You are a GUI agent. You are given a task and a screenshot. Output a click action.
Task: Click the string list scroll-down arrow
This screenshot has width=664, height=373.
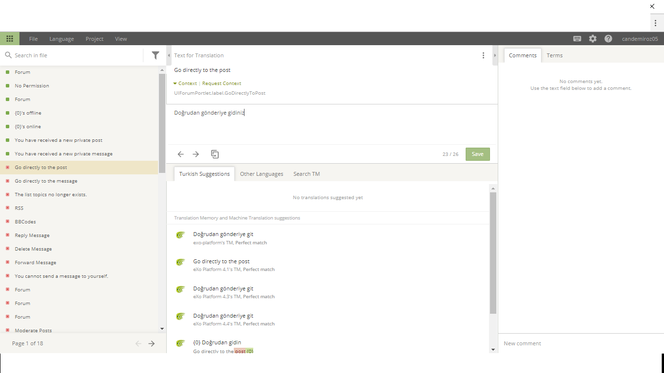[x=162, y=329]
